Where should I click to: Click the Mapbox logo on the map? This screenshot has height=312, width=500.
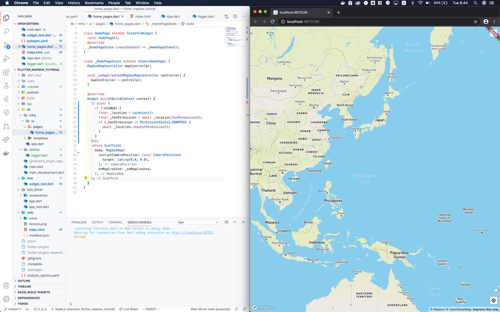pyautogui.click(x=263, y=307)
